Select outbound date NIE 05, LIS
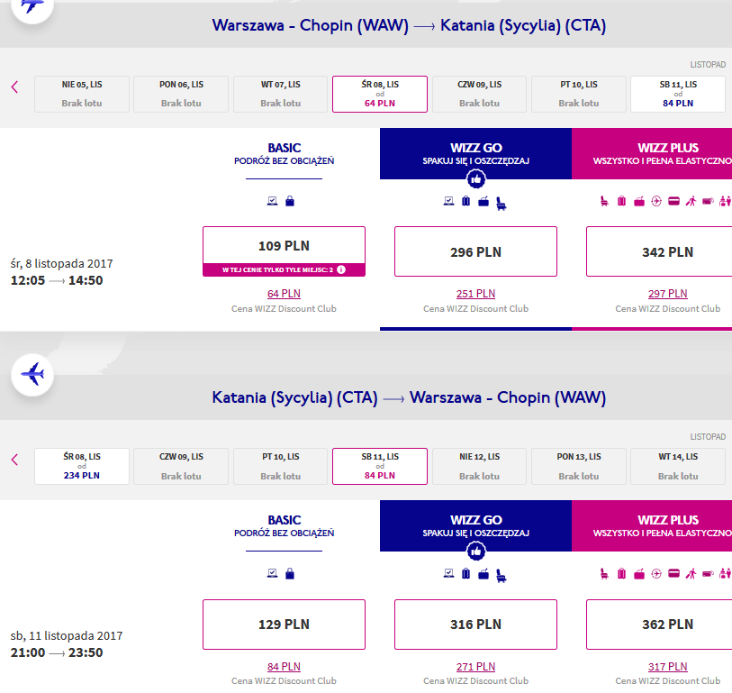This screenshot has height=693, width=732. coord(82,94)
